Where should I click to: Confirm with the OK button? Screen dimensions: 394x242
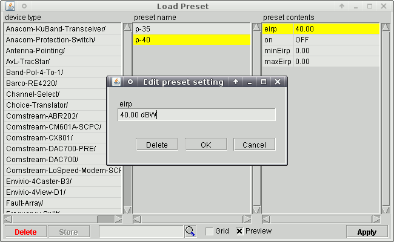[205, 145]
